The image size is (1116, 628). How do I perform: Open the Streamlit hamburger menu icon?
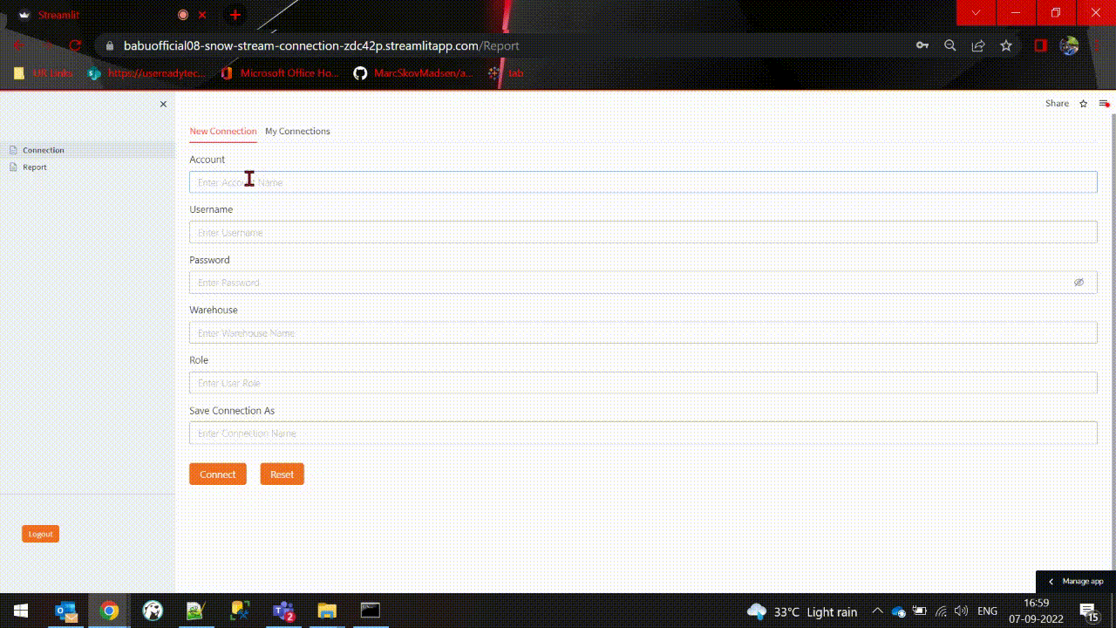point(1104,104)
